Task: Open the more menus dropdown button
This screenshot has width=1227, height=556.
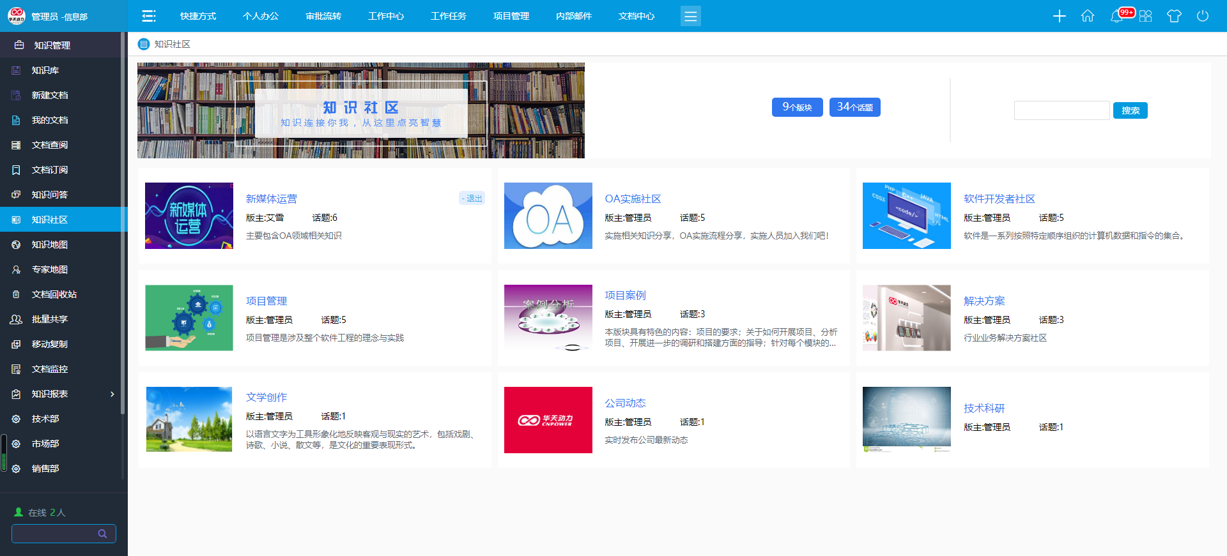Action: pyautogui.click(x=690, y=16)
